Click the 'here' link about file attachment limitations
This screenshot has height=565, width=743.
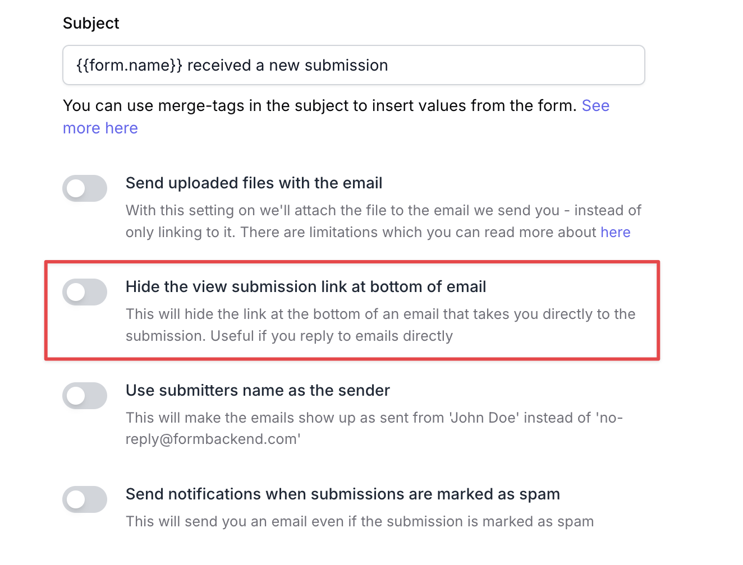click(x=616, y=232)
